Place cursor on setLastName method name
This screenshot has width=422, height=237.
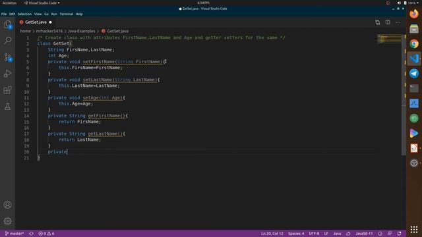98,80
